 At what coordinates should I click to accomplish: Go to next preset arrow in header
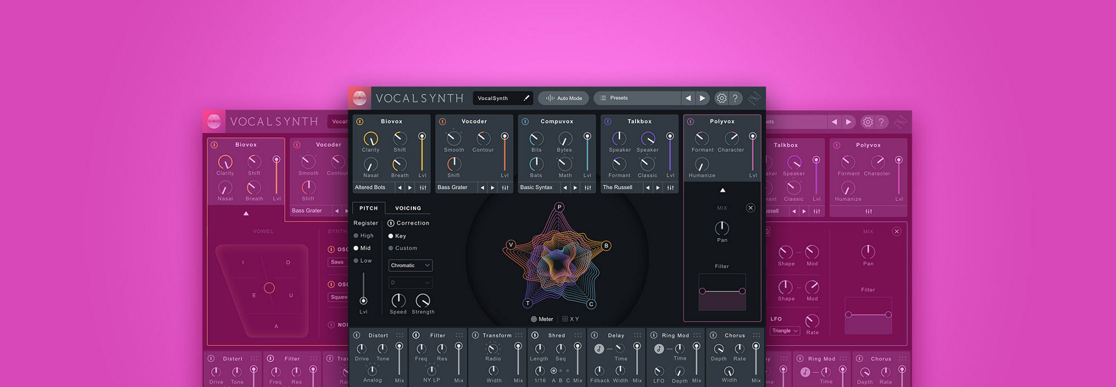pos(703,98)
